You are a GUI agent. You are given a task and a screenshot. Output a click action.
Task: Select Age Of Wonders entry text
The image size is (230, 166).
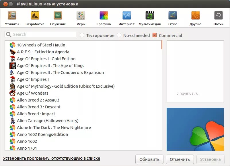click(x=33, y=93)
